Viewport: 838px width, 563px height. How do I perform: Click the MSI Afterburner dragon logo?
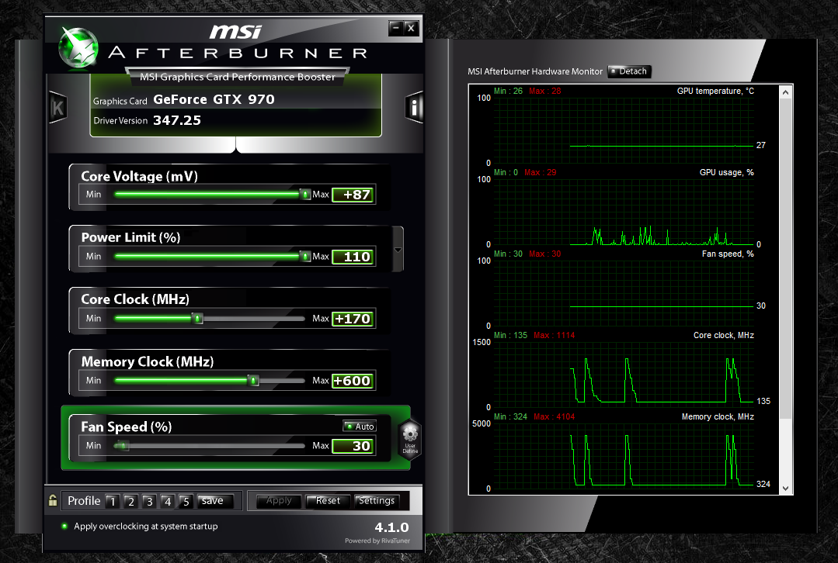[78, 48]
